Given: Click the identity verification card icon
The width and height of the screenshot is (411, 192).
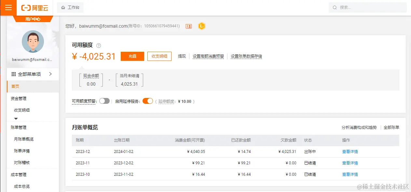Looking at the screenshot, I should point(189,26).
